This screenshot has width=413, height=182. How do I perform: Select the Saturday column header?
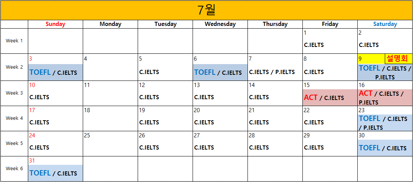click(x=385, y=24)
